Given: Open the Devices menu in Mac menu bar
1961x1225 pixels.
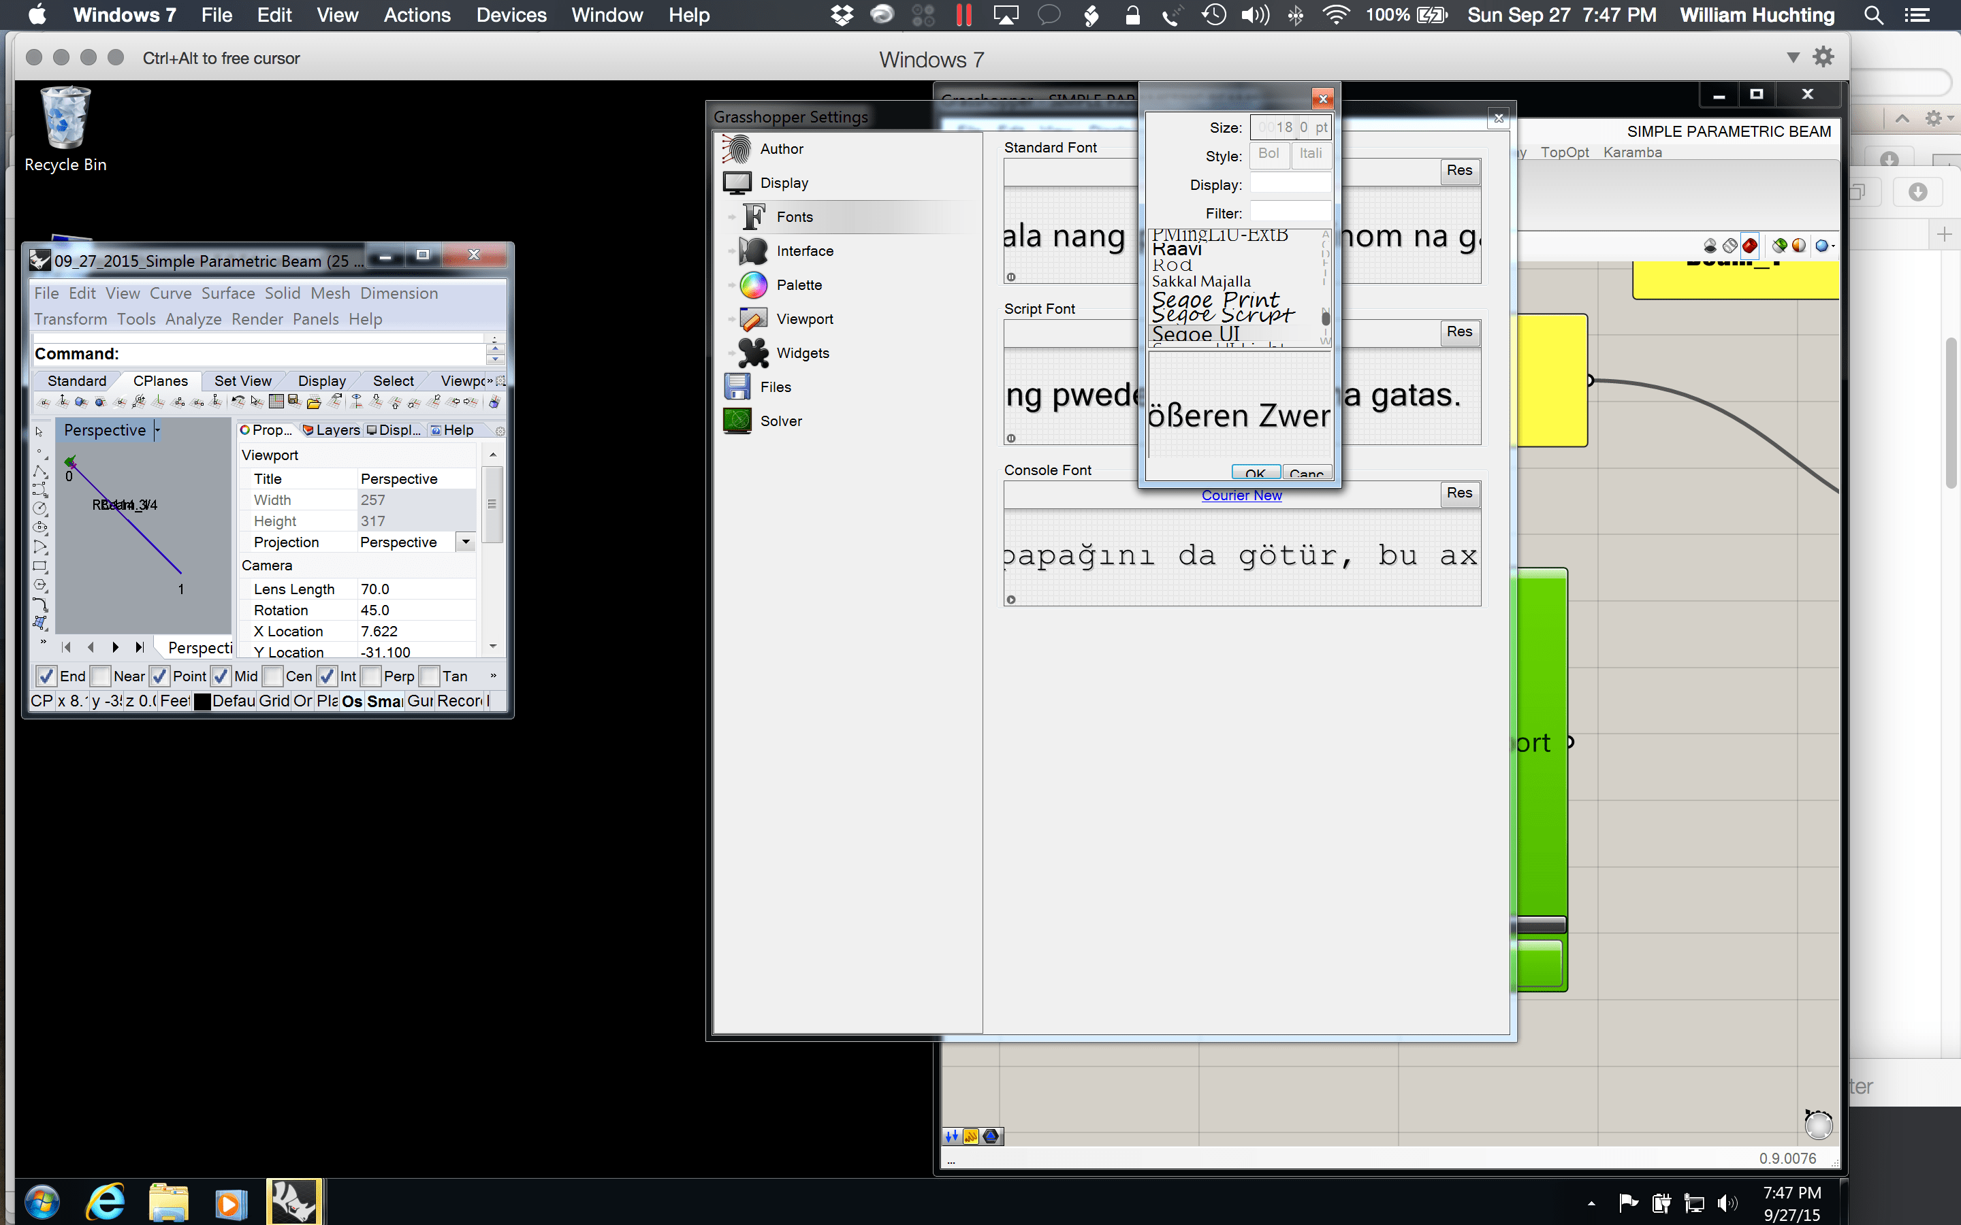Looking at the screenshot, I should click(x=511, y=14).
